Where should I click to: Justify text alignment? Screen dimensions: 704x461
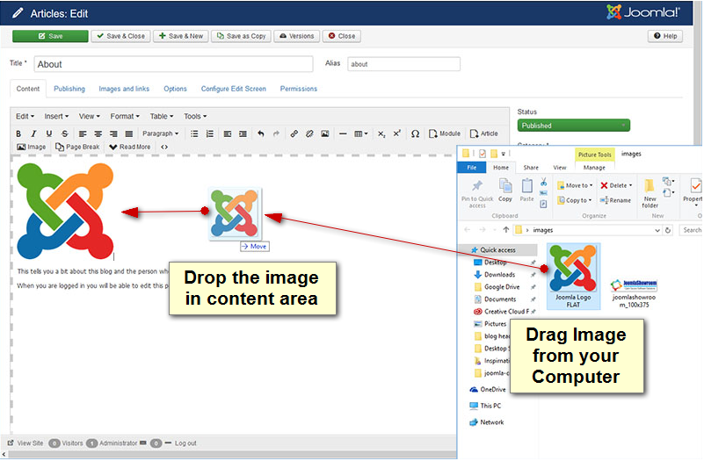[129, 133]
